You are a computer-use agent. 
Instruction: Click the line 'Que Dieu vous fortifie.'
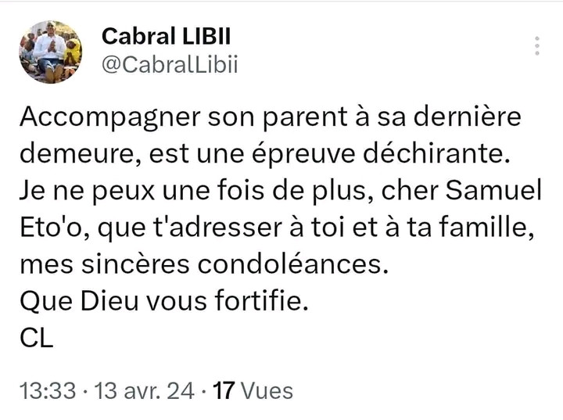coord(164,300)
